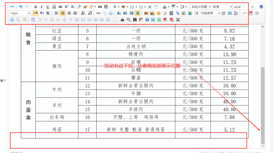Image resolution: width=274 pixels, height=153 pixels.
Task: Click the undo arrow icon
Action: (x=20, y=7)
